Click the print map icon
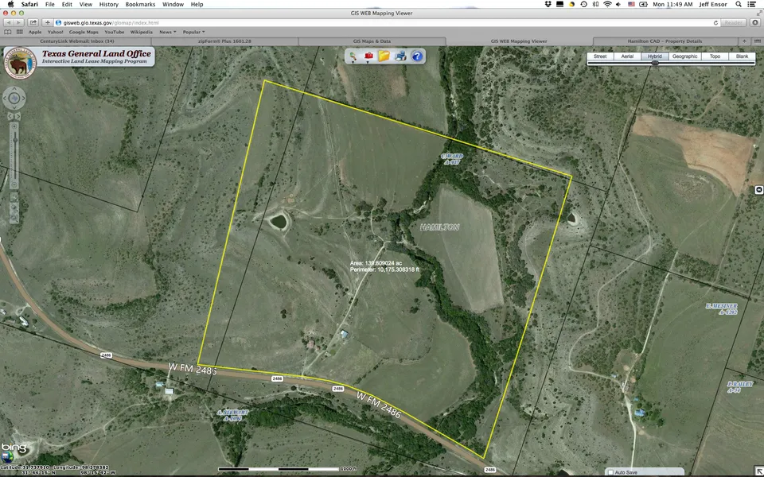Viewport: 764px width, 477px height. [400, 56]
